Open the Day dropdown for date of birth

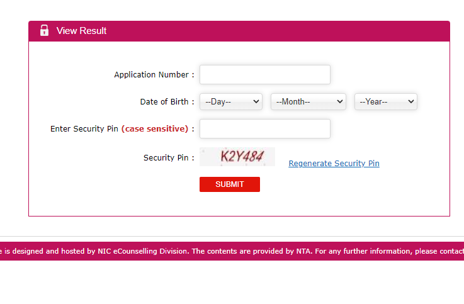pyautogui.click(x=230, y=101)
